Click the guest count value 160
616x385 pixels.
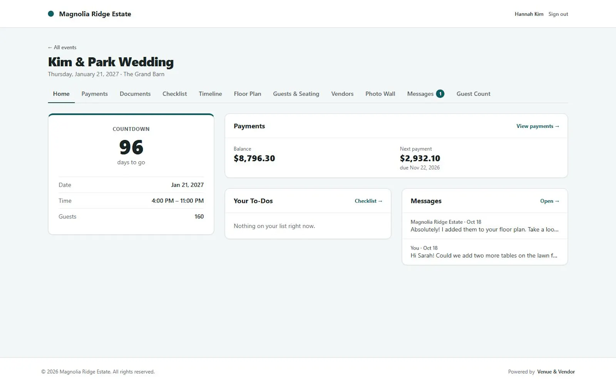[199, 216]
